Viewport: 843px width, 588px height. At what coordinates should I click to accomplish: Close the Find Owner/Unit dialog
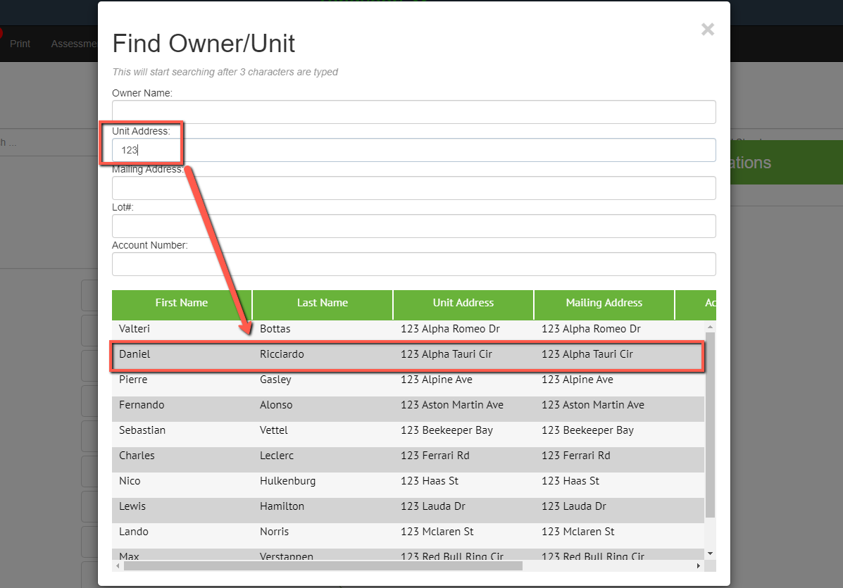tap(708, 29)
